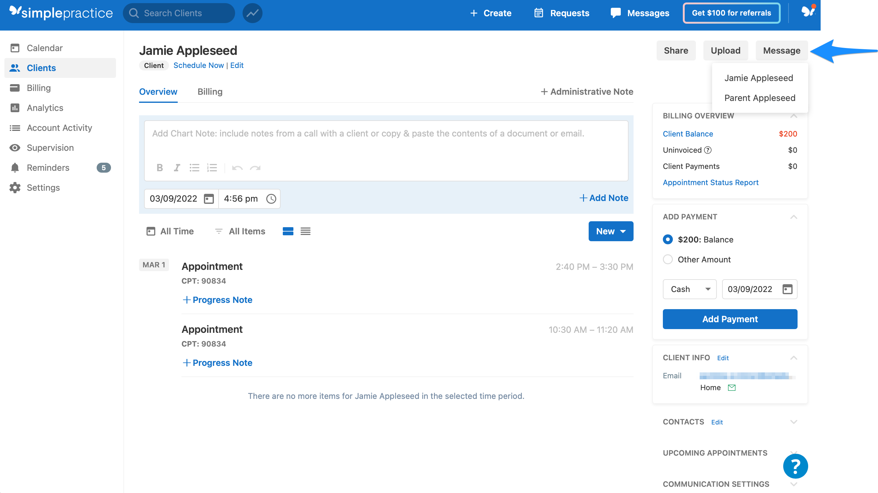Go to Clients in the sidebar

coord(60,68)
